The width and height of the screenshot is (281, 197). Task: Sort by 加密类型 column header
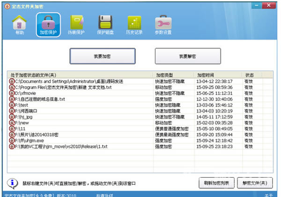click(173, 75)
